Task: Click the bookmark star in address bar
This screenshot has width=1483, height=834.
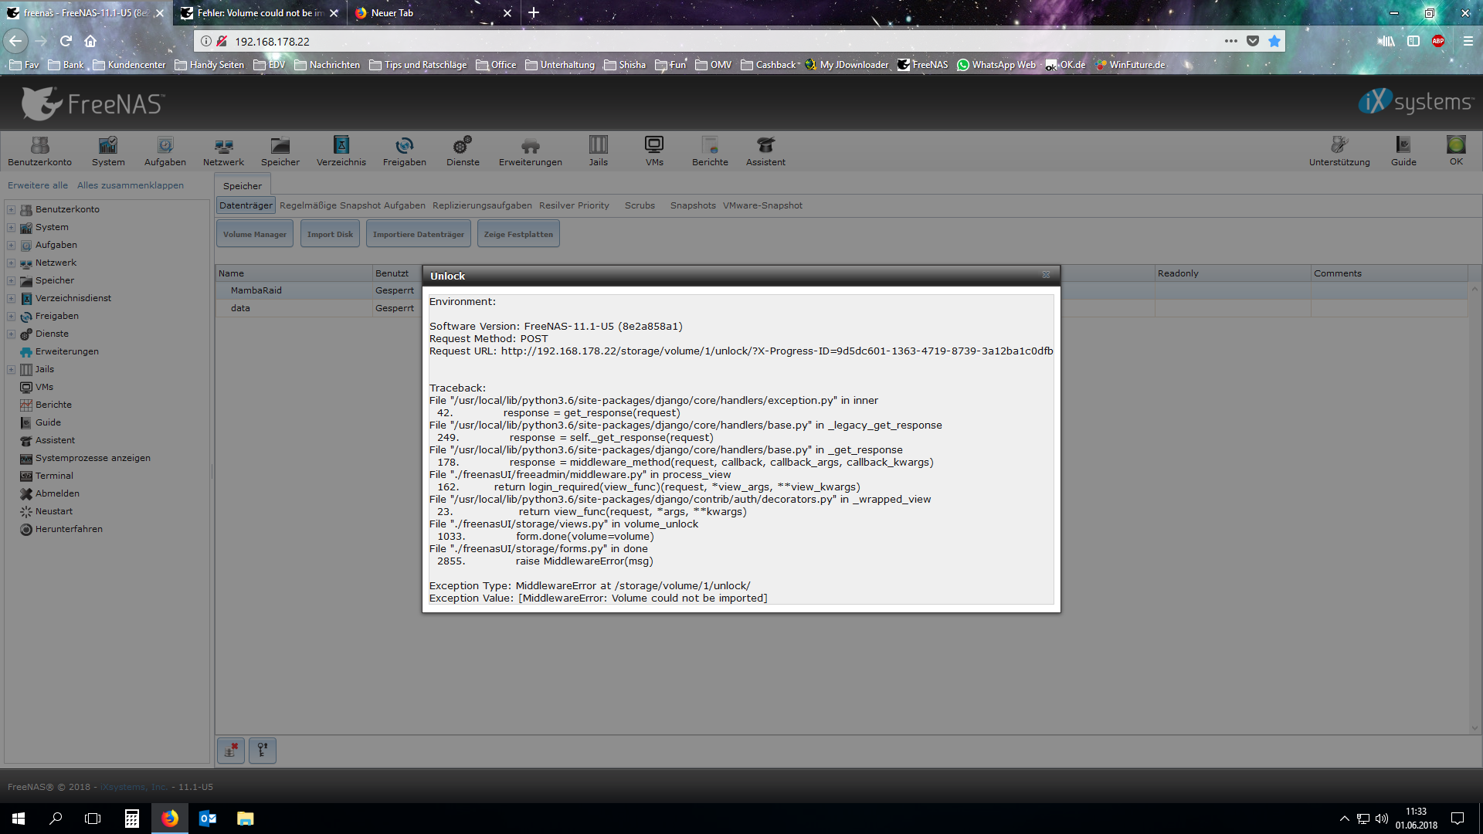Action: pyautogui.click(x=1274, y=41)
